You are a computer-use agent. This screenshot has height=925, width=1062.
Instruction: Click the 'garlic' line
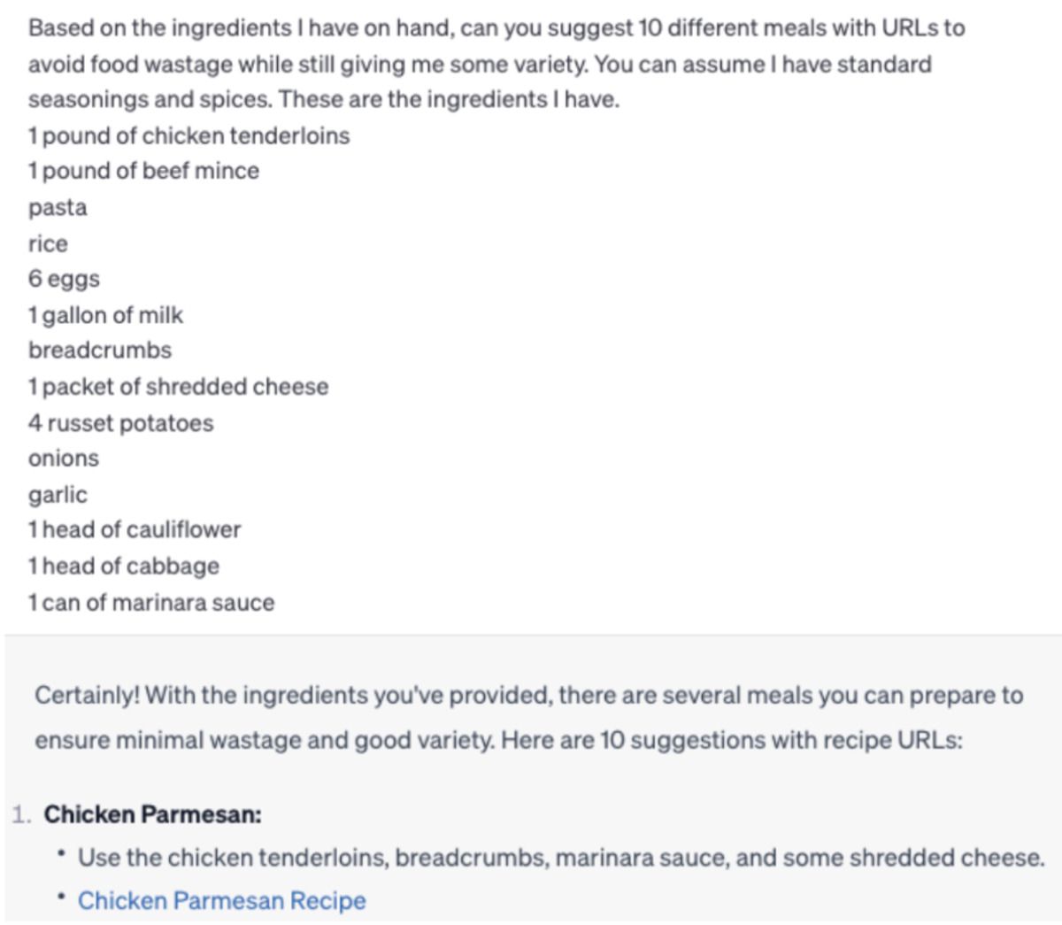tap(58, 495)
